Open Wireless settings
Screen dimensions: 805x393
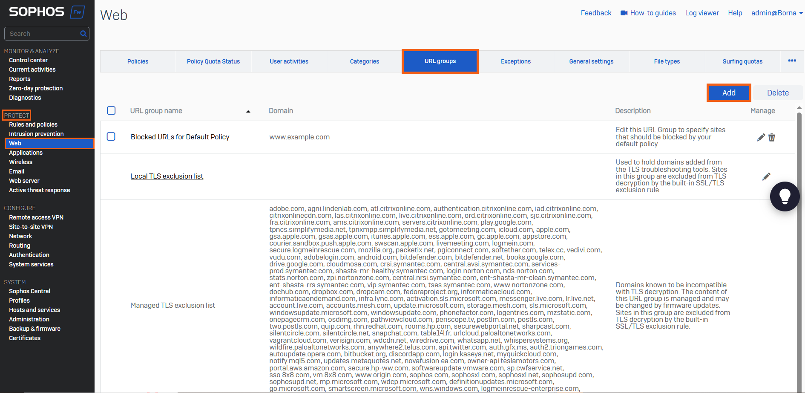tap(20, 162)
